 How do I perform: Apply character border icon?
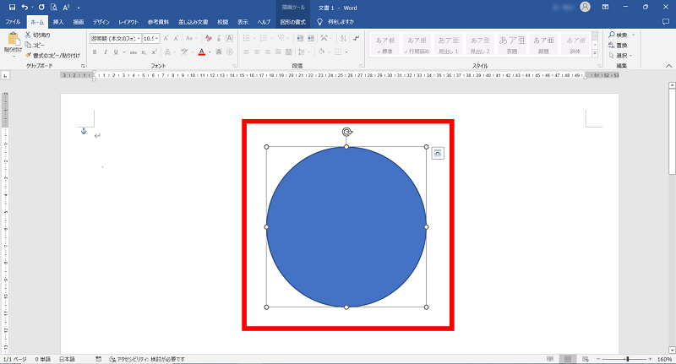229,38
